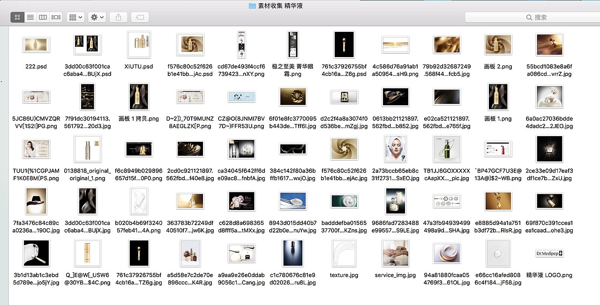Select file a9aa9e26e0ddab...Cang.jpg

(x=241, y=253)
